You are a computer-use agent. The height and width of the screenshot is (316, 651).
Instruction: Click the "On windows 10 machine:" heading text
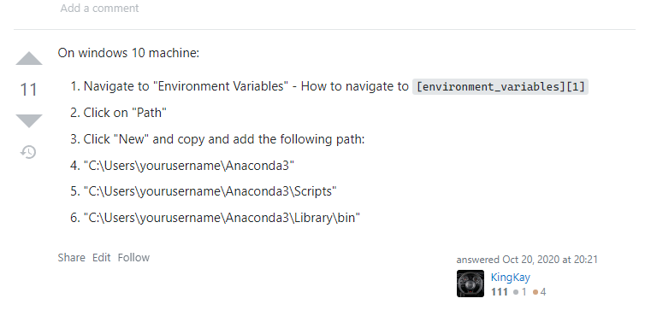pos(128,53)
